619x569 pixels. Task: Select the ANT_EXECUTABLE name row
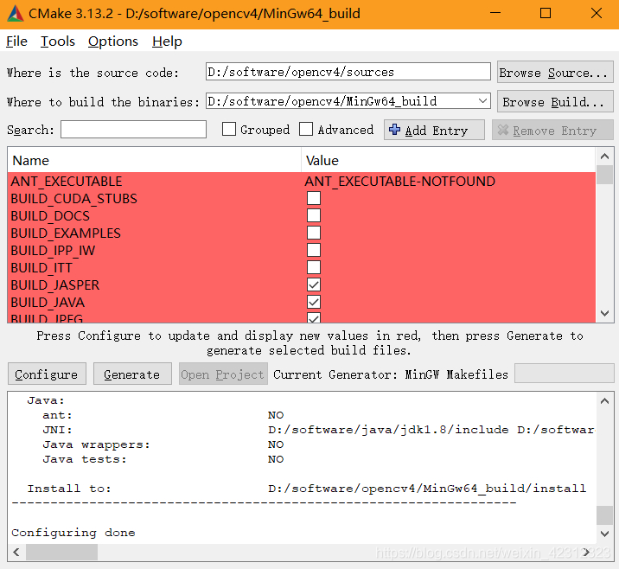67,182
